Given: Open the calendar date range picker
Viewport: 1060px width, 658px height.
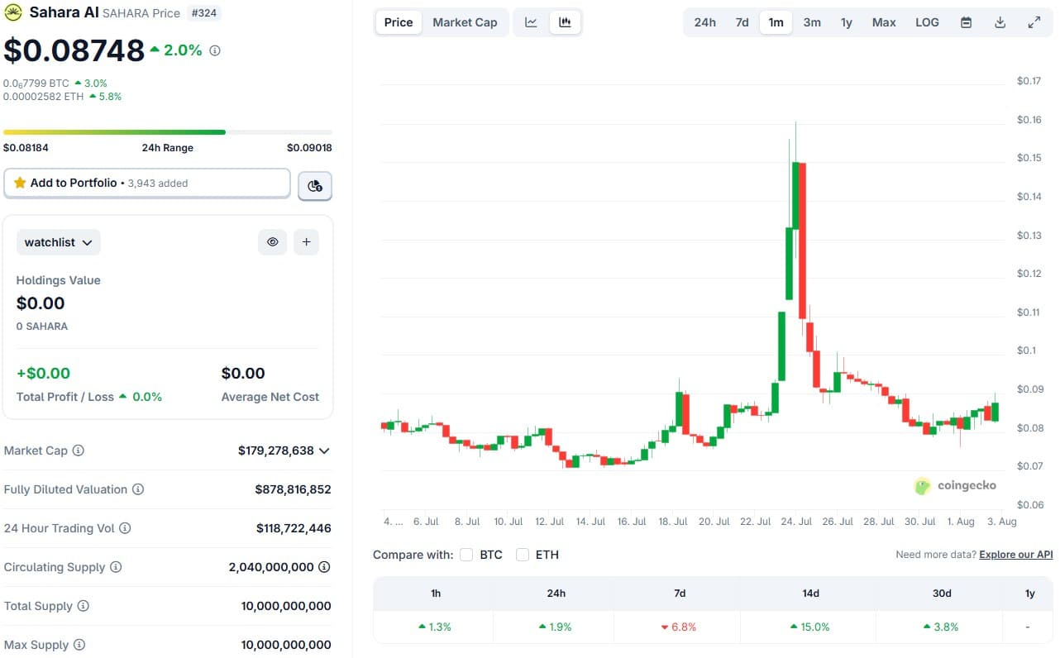Looking at the screenshot, I should (966, 22).
